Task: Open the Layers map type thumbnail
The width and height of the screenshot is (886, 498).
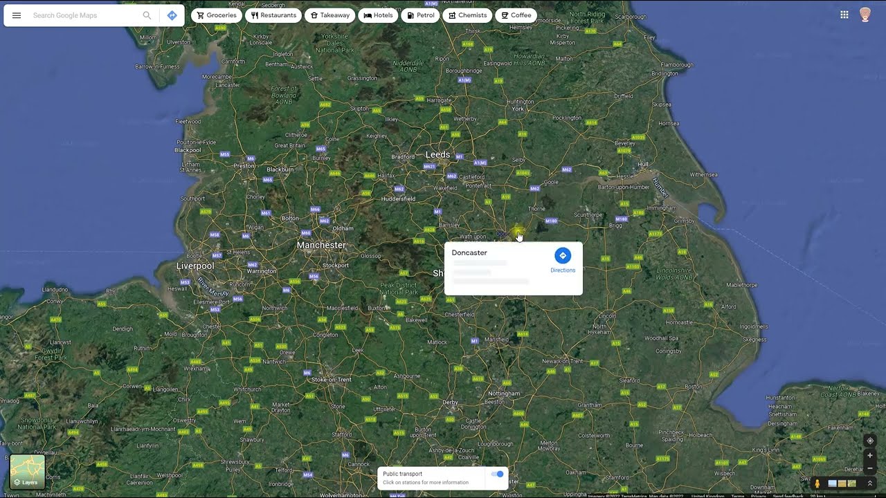Action: (28, 472)
